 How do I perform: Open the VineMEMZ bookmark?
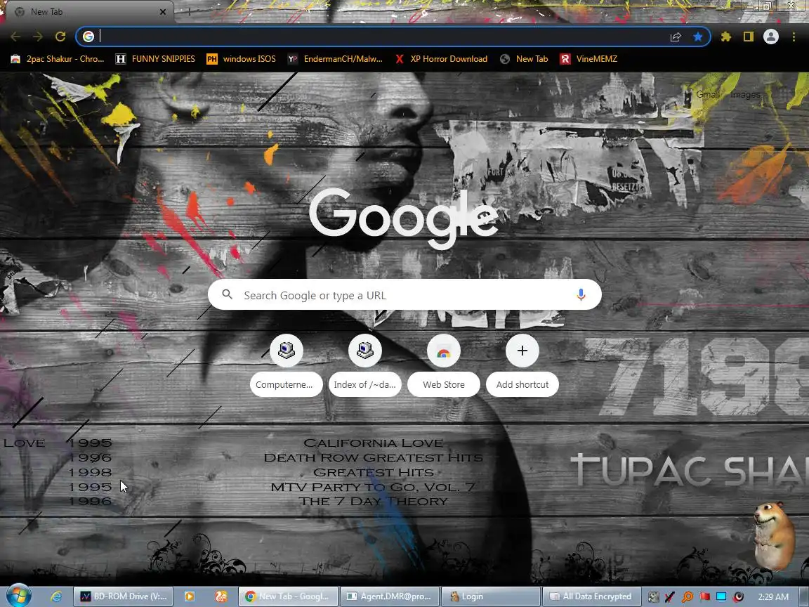tap(588, 59)
